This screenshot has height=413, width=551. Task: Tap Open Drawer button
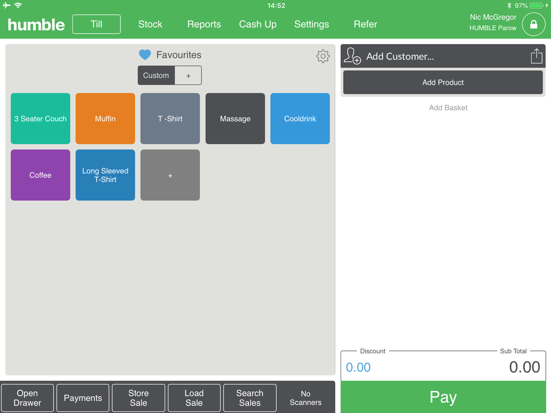(27, 398)
